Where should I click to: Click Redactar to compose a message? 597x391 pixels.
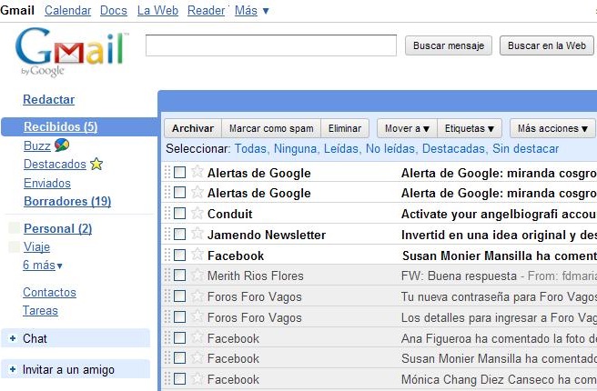pyautogui.click(x=49, y=100)
